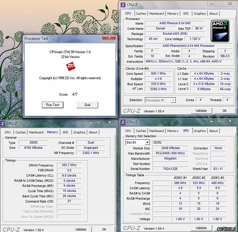Select Mainboard tab in the SPD window

click(x=157, y=131)
